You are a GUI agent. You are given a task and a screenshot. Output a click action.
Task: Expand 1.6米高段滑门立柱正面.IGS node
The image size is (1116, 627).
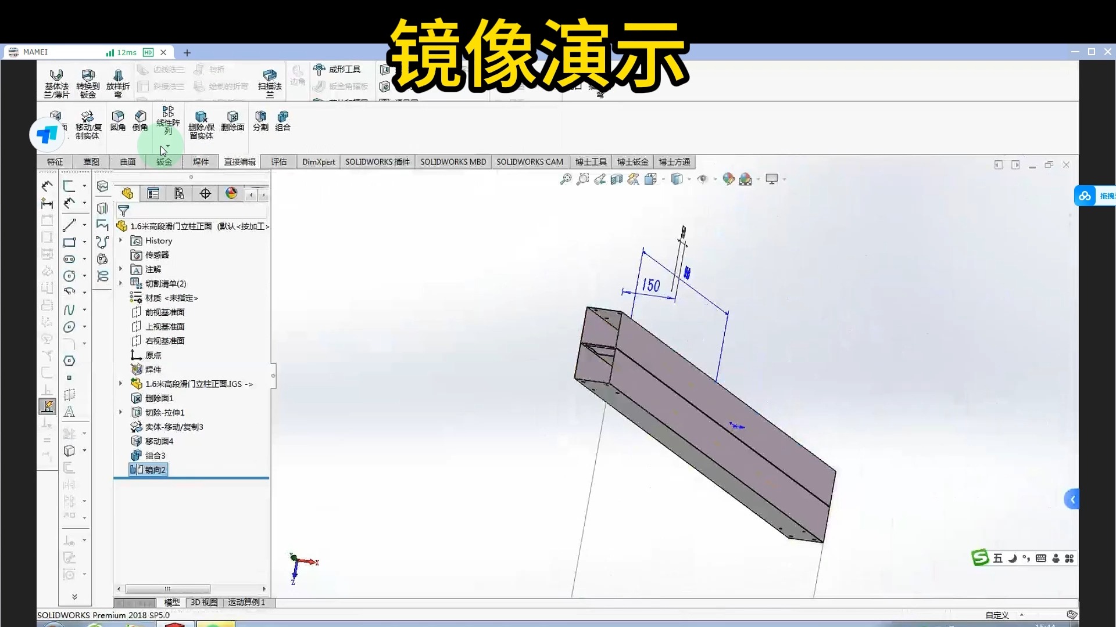[120, 384]
